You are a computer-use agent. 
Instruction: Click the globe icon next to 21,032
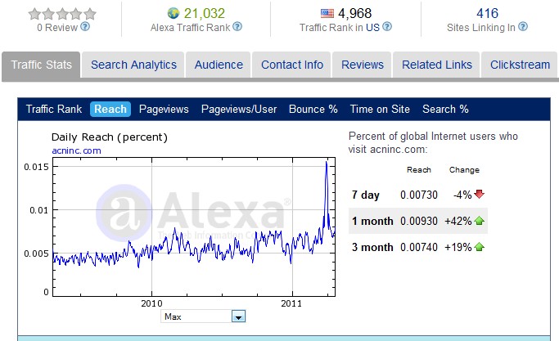pos(174,13)
